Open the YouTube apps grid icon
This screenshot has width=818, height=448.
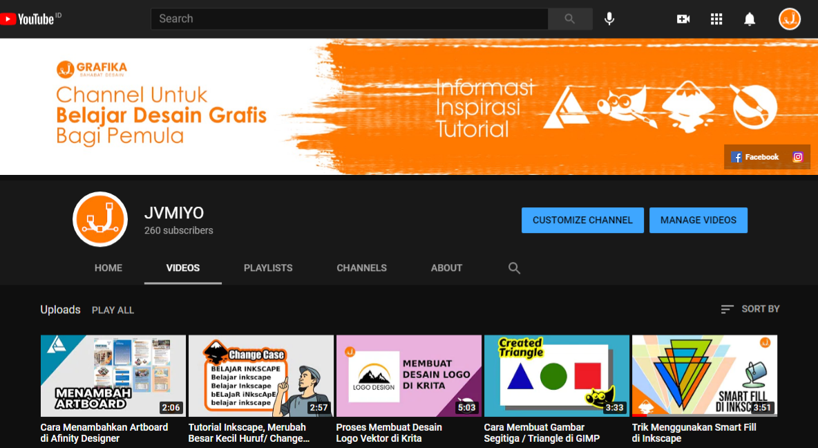click(x=716, y=19)
